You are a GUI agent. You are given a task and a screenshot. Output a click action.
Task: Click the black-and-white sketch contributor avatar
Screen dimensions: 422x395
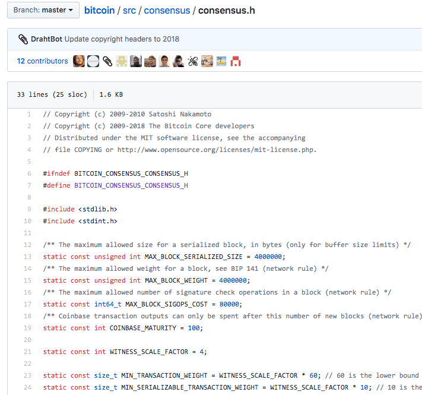(193, 61)
